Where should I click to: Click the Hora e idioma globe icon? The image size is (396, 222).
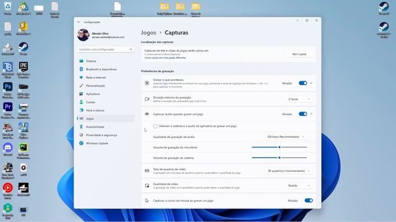coord(81,110)
